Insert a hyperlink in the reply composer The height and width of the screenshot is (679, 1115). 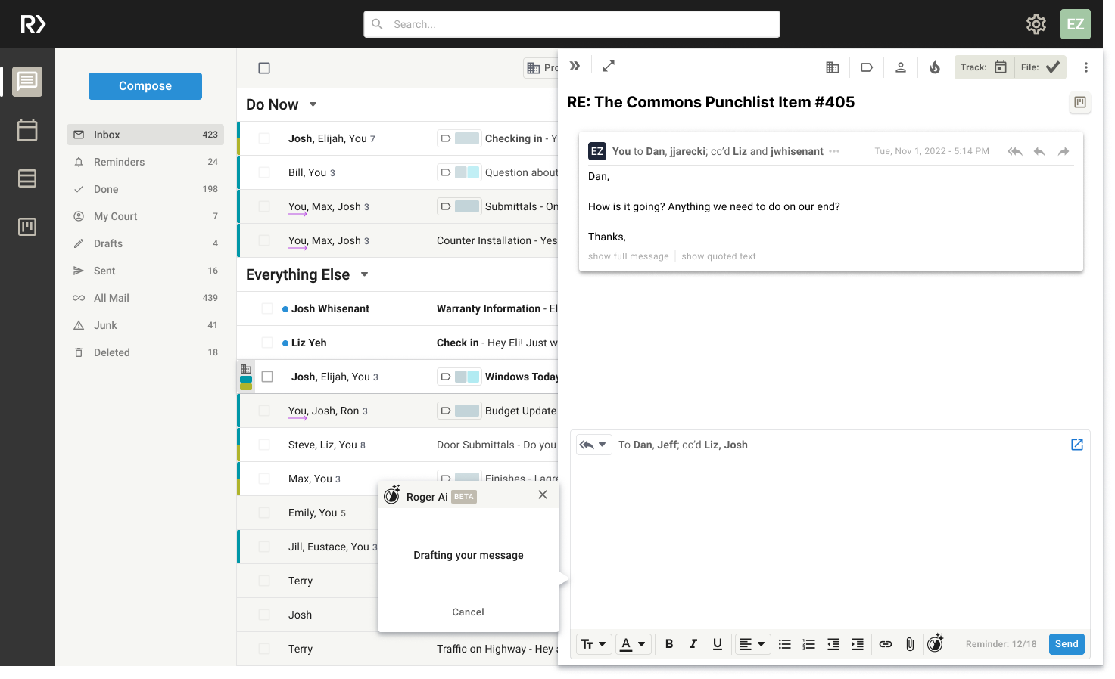coord(886,643)
